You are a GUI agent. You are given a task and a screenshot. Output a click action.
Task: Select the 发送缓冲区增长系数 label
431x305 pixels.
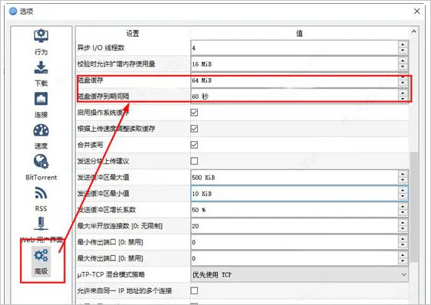(x=107, y=210)
